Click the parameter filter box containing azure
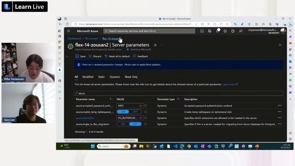 pyautogui.click(x=178, y=93)
